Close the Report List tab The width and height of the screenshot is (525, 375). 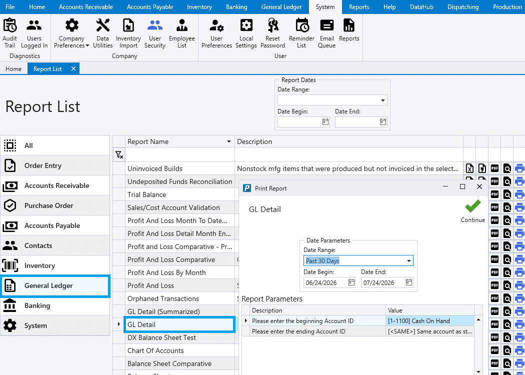pos(73,68)
